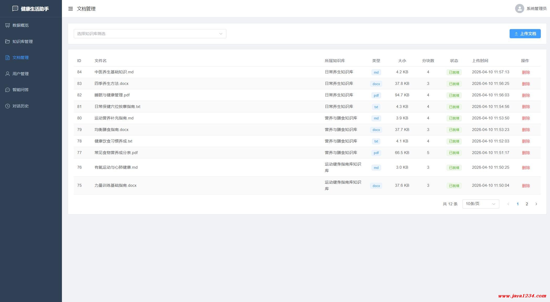Click the 文档管理 document icon
This screenshot has width=550, height=302.
coord(7,58)
